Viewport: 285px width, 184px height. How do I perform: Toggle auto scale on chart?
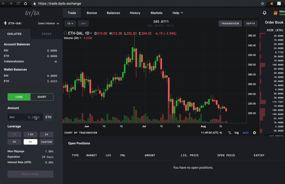246,133
